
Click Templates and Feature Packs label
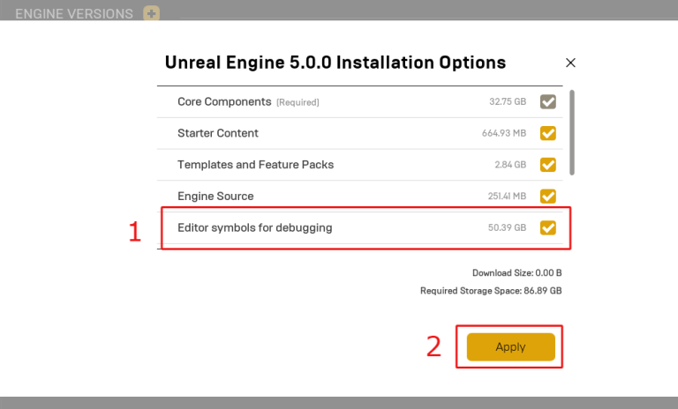tap(255, 165)
